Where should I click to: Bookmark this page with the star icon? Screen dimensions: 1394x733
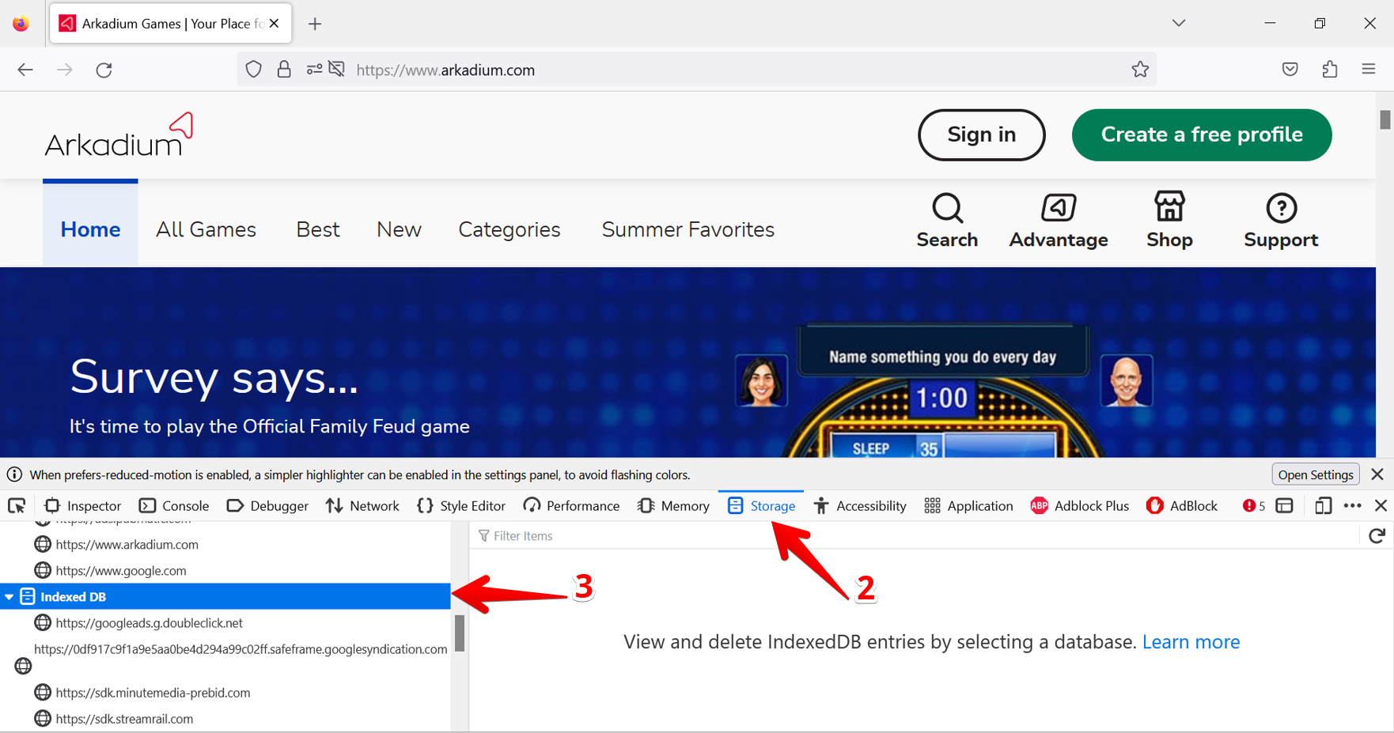[x=1140, y=70]
